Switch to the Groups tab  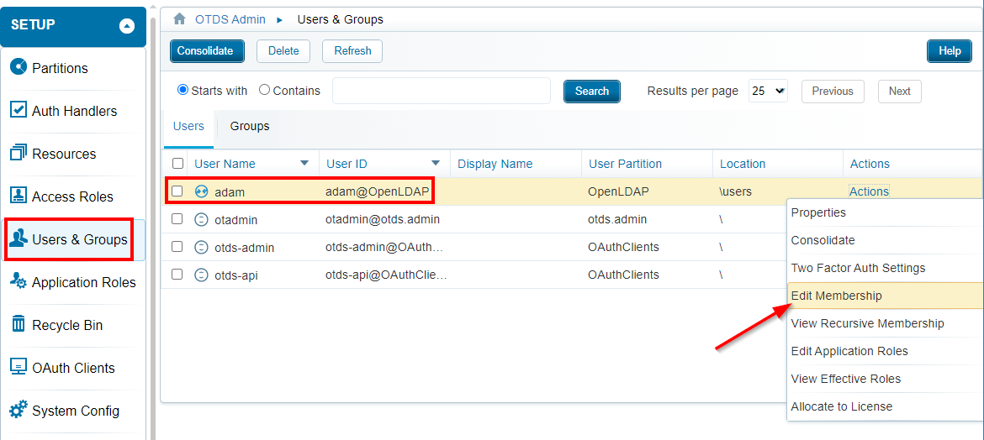(x=250, y=126)
